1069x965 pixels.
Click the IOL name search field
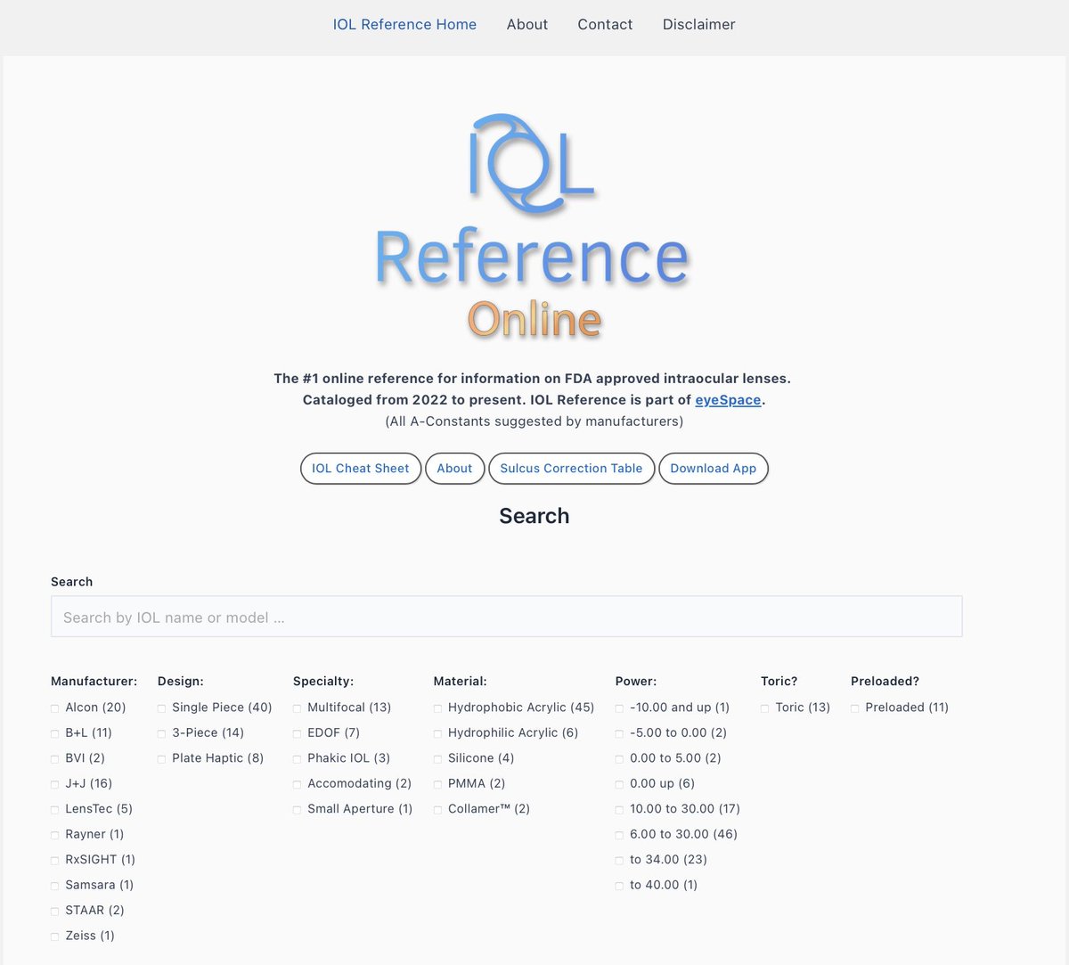(507, 616)
